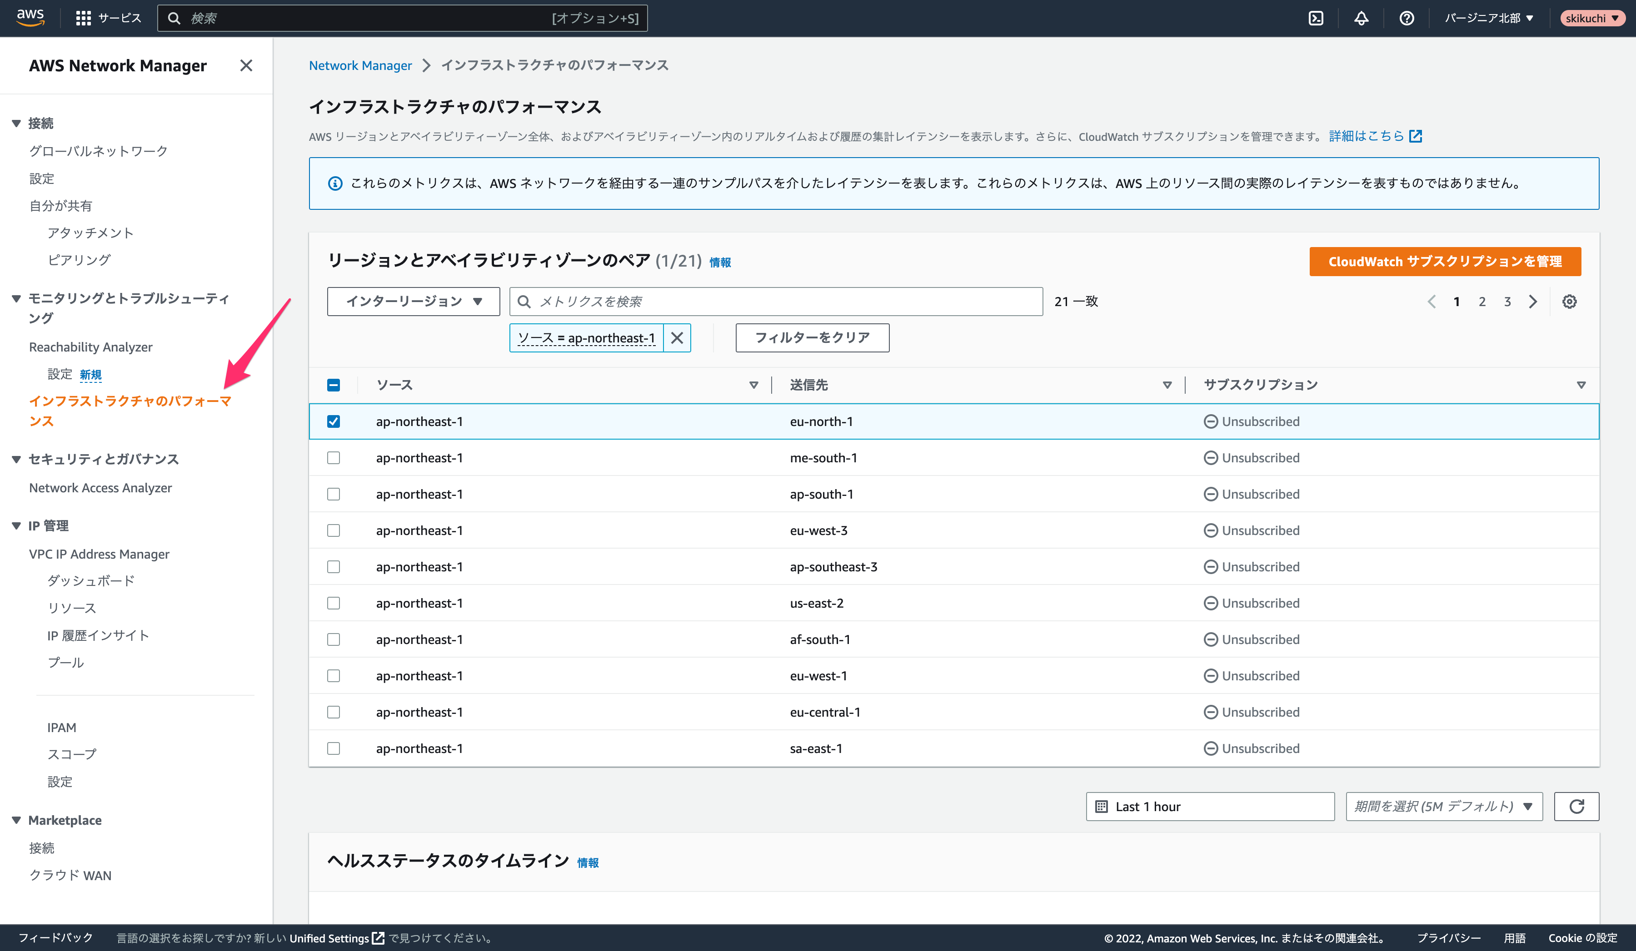Click the フィルターをクリア button
This screenshot has width=1636, height=951.
pyautogui.click(x=810, y=337)
